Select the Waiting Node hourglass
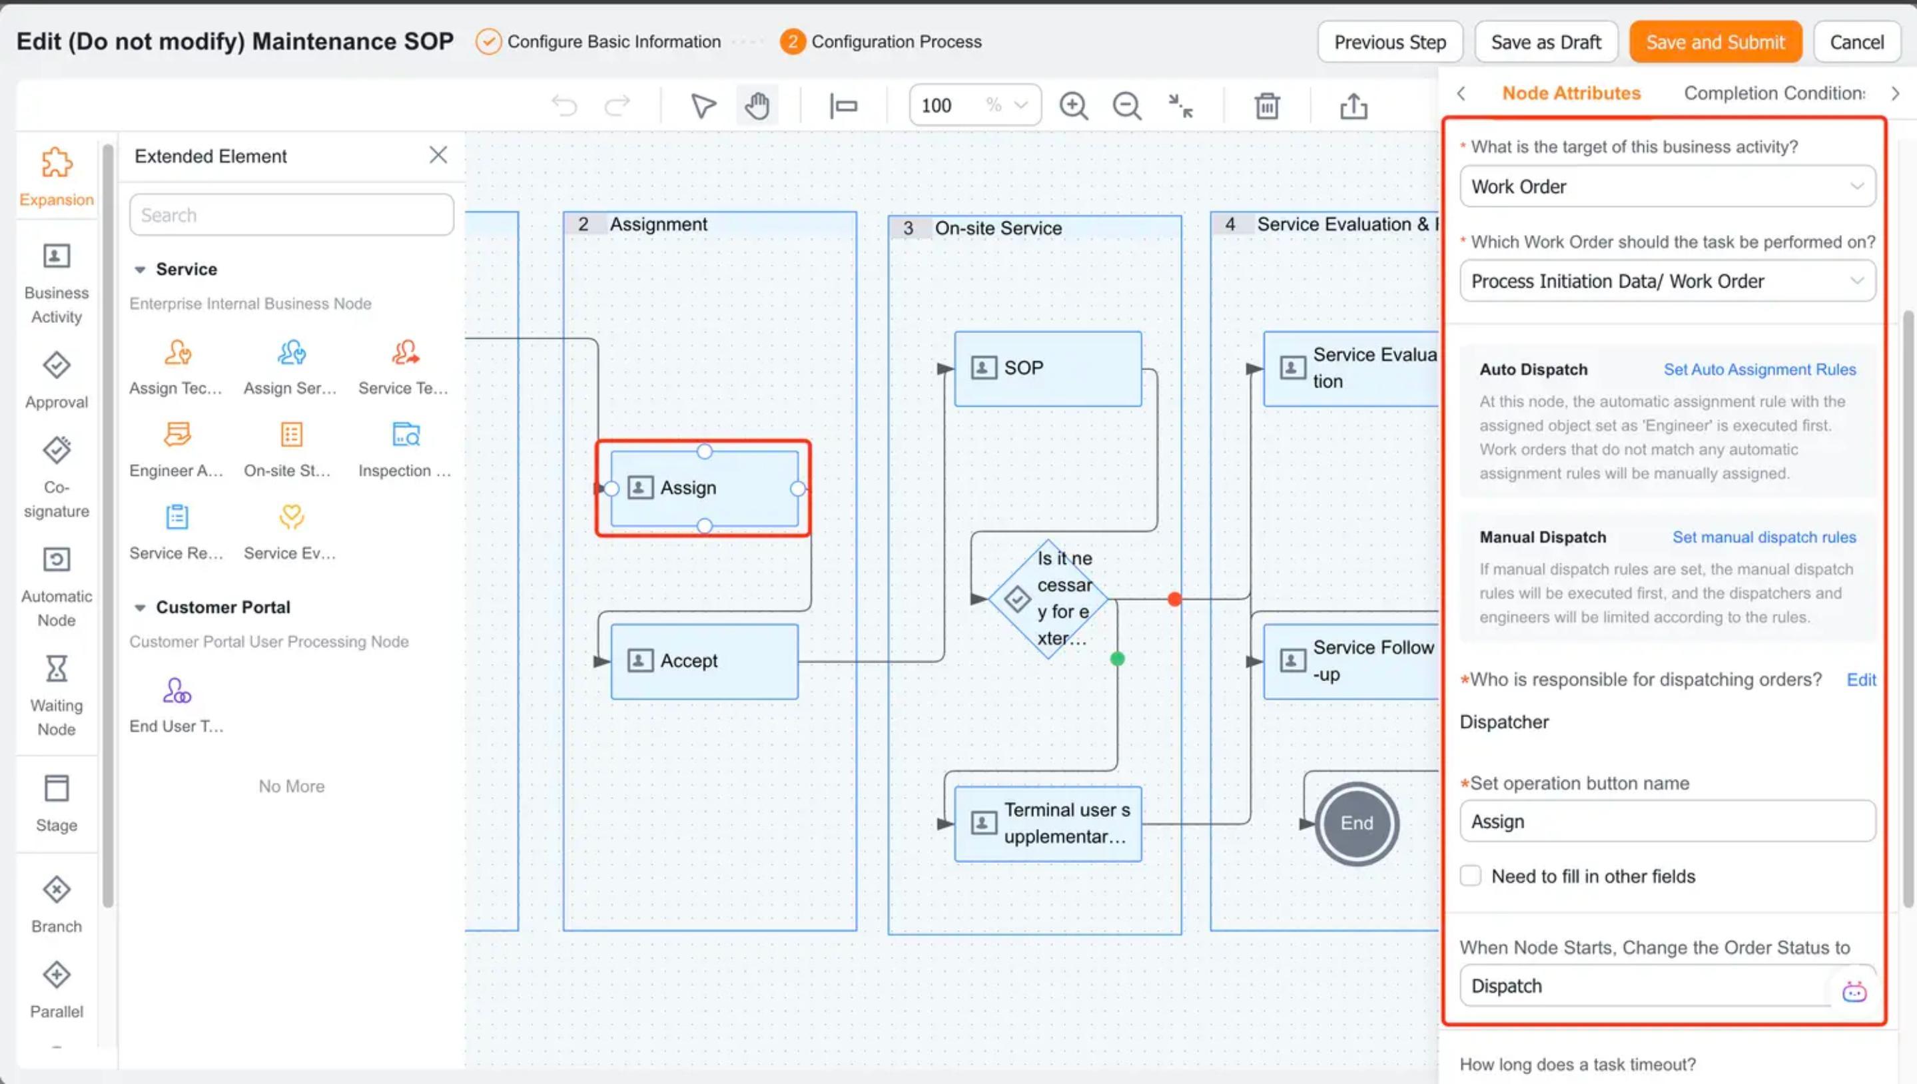Image resolution: width=1917 pixels, height=1084 pixels. [57, 696]
